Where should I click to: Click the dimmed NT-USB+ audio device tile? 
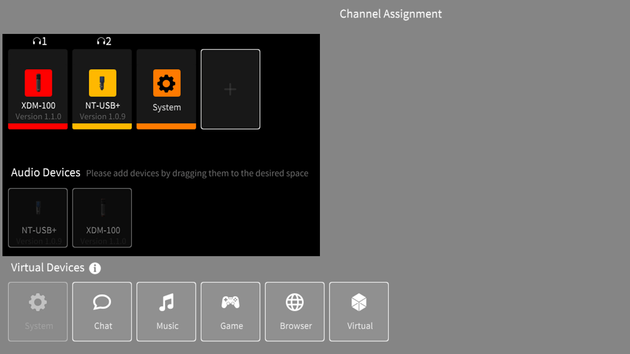pyautogui.click(x=38, y=218)
